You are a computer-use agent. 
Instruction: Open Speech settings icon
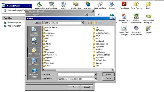click(148, 30)
